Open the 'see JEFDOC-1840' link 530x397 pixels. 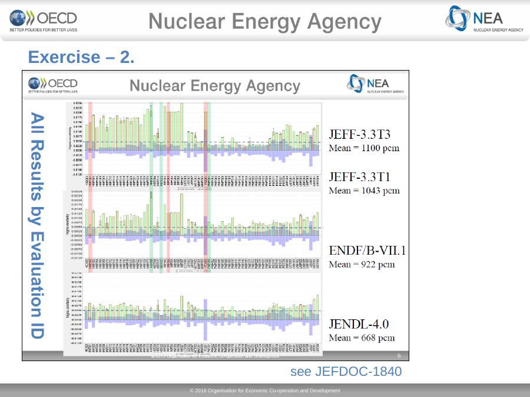click(346, 372)
